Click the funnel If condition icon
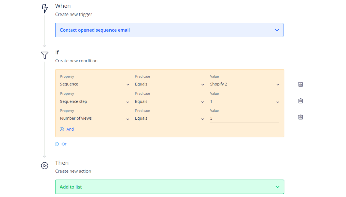346x197 pixels. (45, 55)
